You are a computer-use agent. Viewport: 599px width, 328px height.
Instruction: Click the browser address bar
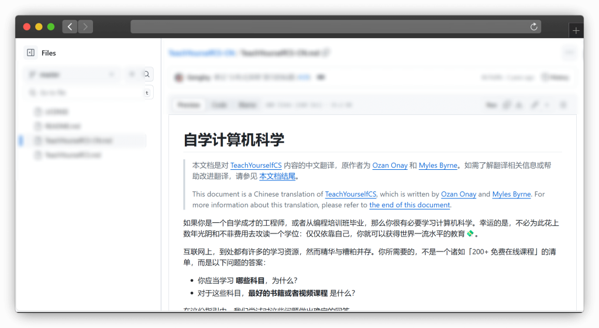[335, 27]
